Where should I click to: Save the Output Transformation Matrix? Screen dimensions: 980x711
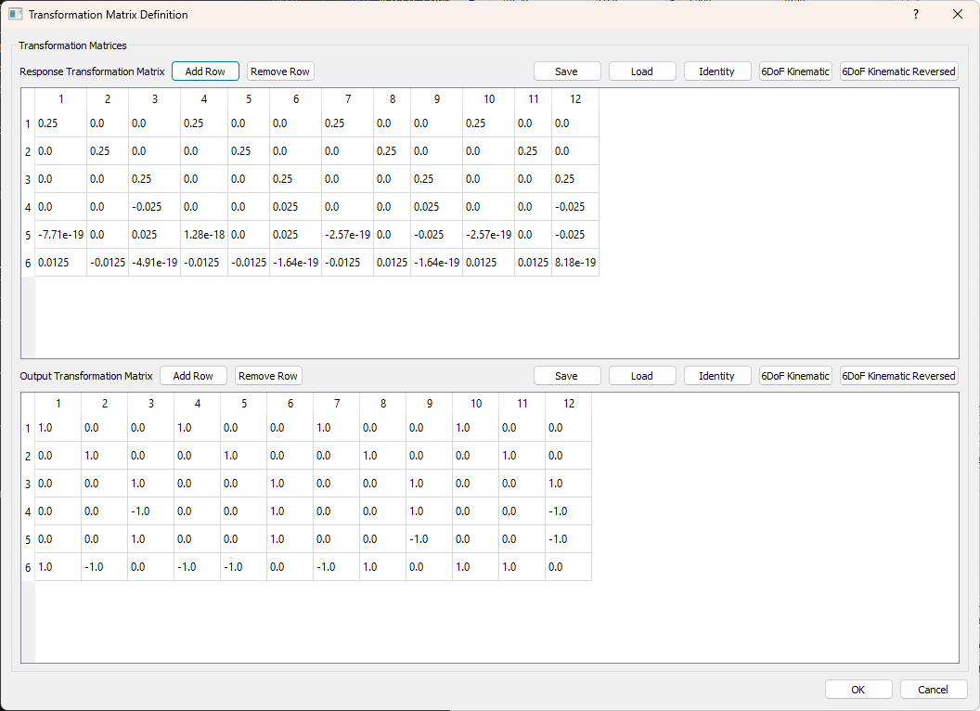click(567, 376)
